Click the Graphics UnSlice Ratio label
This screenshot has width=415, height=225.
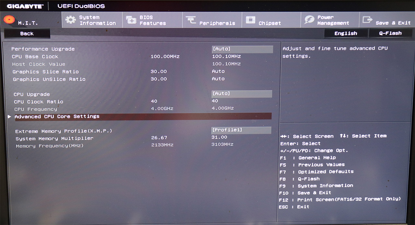49,79
